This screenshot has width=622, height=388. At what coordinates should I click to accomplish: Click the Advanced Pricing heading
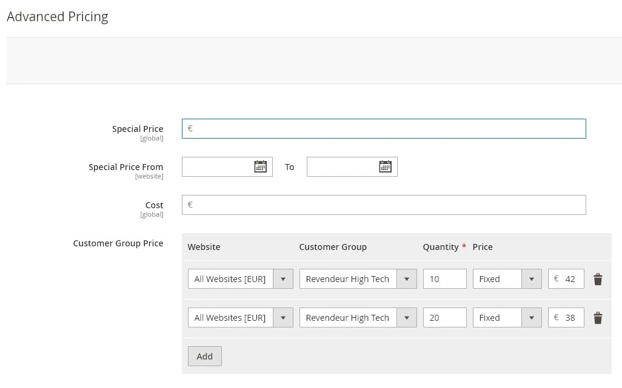click(x=58, y=16)
